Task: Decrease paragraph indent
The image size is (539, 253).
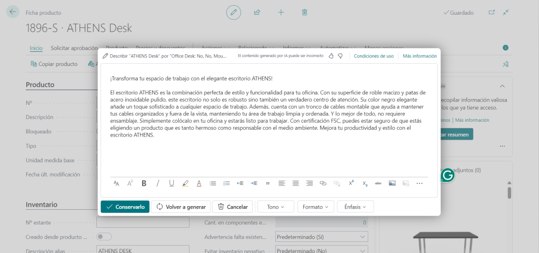Action: pos(240,183)
